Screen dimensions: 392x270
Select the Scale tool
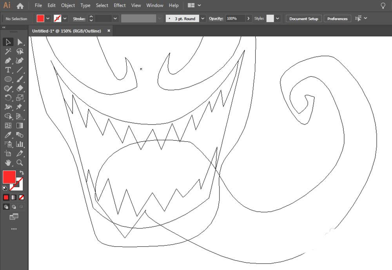[20, 98]
